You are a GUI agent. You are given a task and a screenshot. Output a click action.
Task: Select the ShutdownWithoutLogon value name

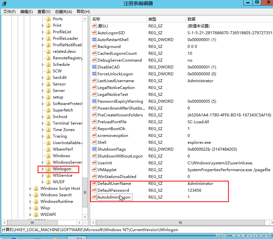(120, 156)
